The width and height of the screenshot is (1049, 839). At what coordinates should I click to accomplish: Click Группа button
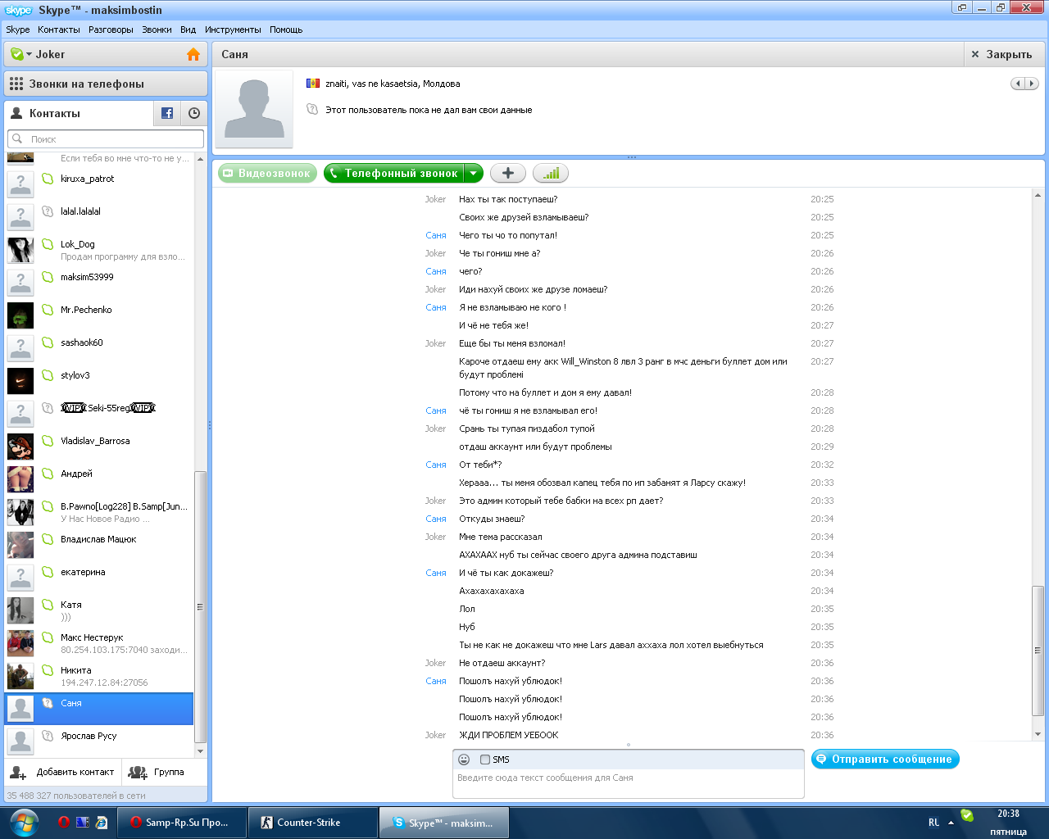pyautogui.click(x=157, y=772)
